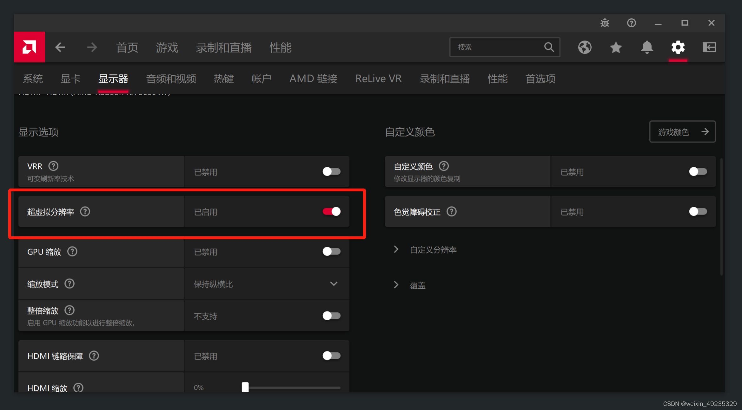Toggle the sidebar panel icon
This screenshot has width=742, height=410.
pyautogui.click(x=709, y=48)
